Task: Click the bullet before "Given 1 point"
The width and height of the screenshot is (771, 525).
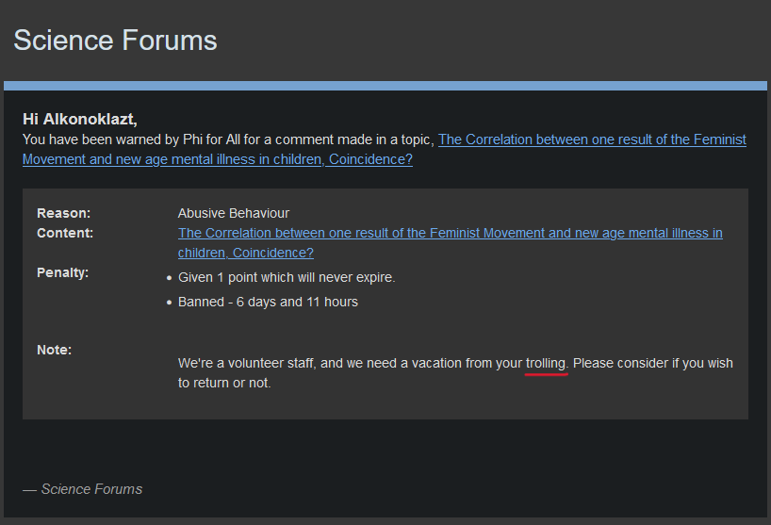Action: click(169, 279)
